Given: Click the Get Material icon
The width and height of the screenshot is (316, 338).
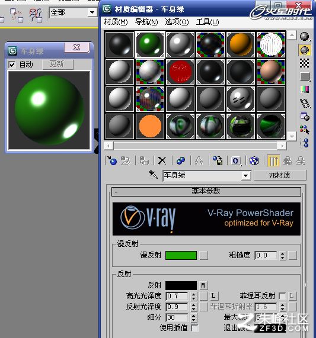Looking at the screenshot, I should pos(112,161).
